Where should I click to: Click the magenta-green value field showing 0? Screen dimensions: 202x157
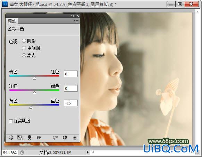[71, 88]
